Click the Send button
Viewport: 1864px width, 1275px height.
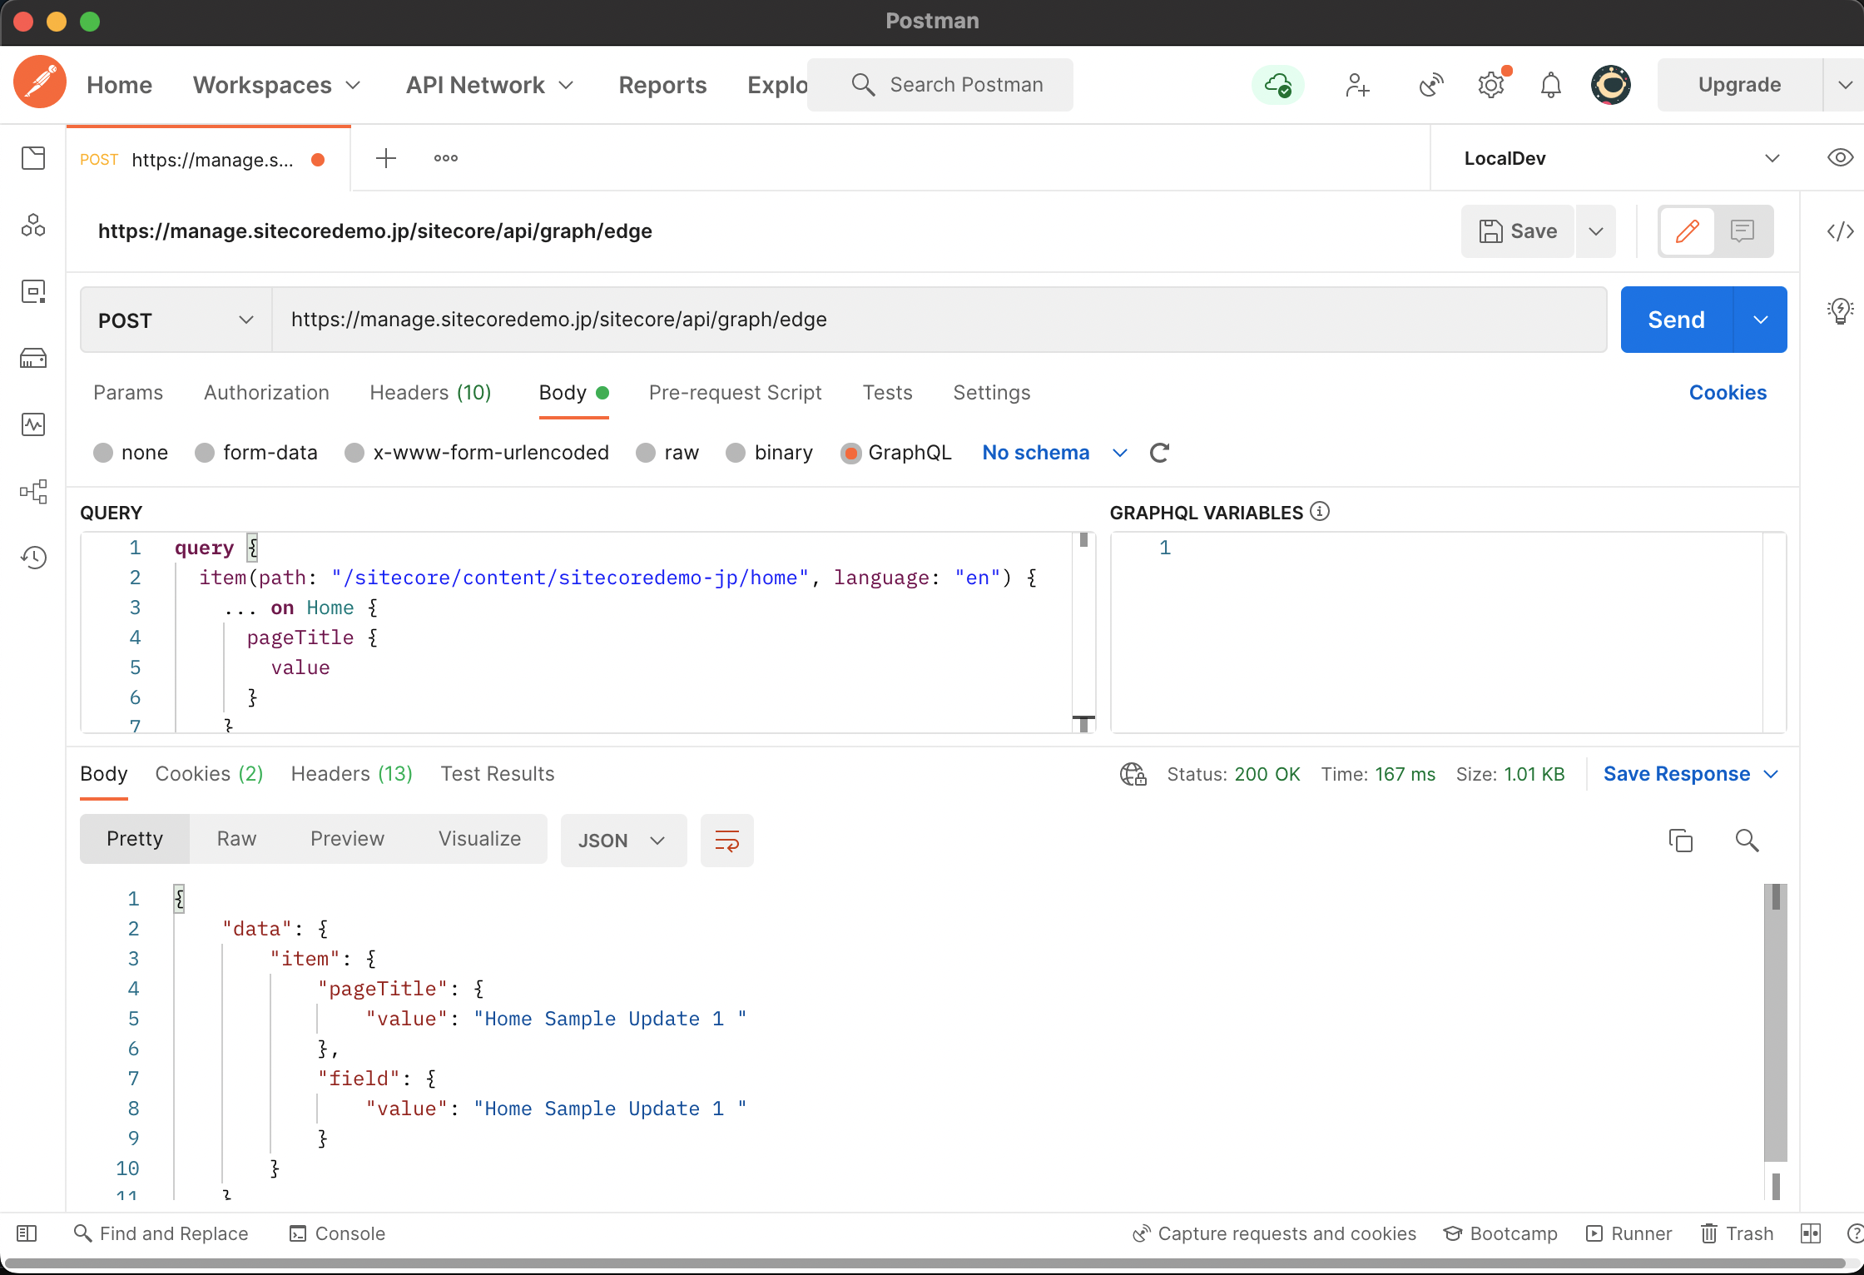(1677, 320)
